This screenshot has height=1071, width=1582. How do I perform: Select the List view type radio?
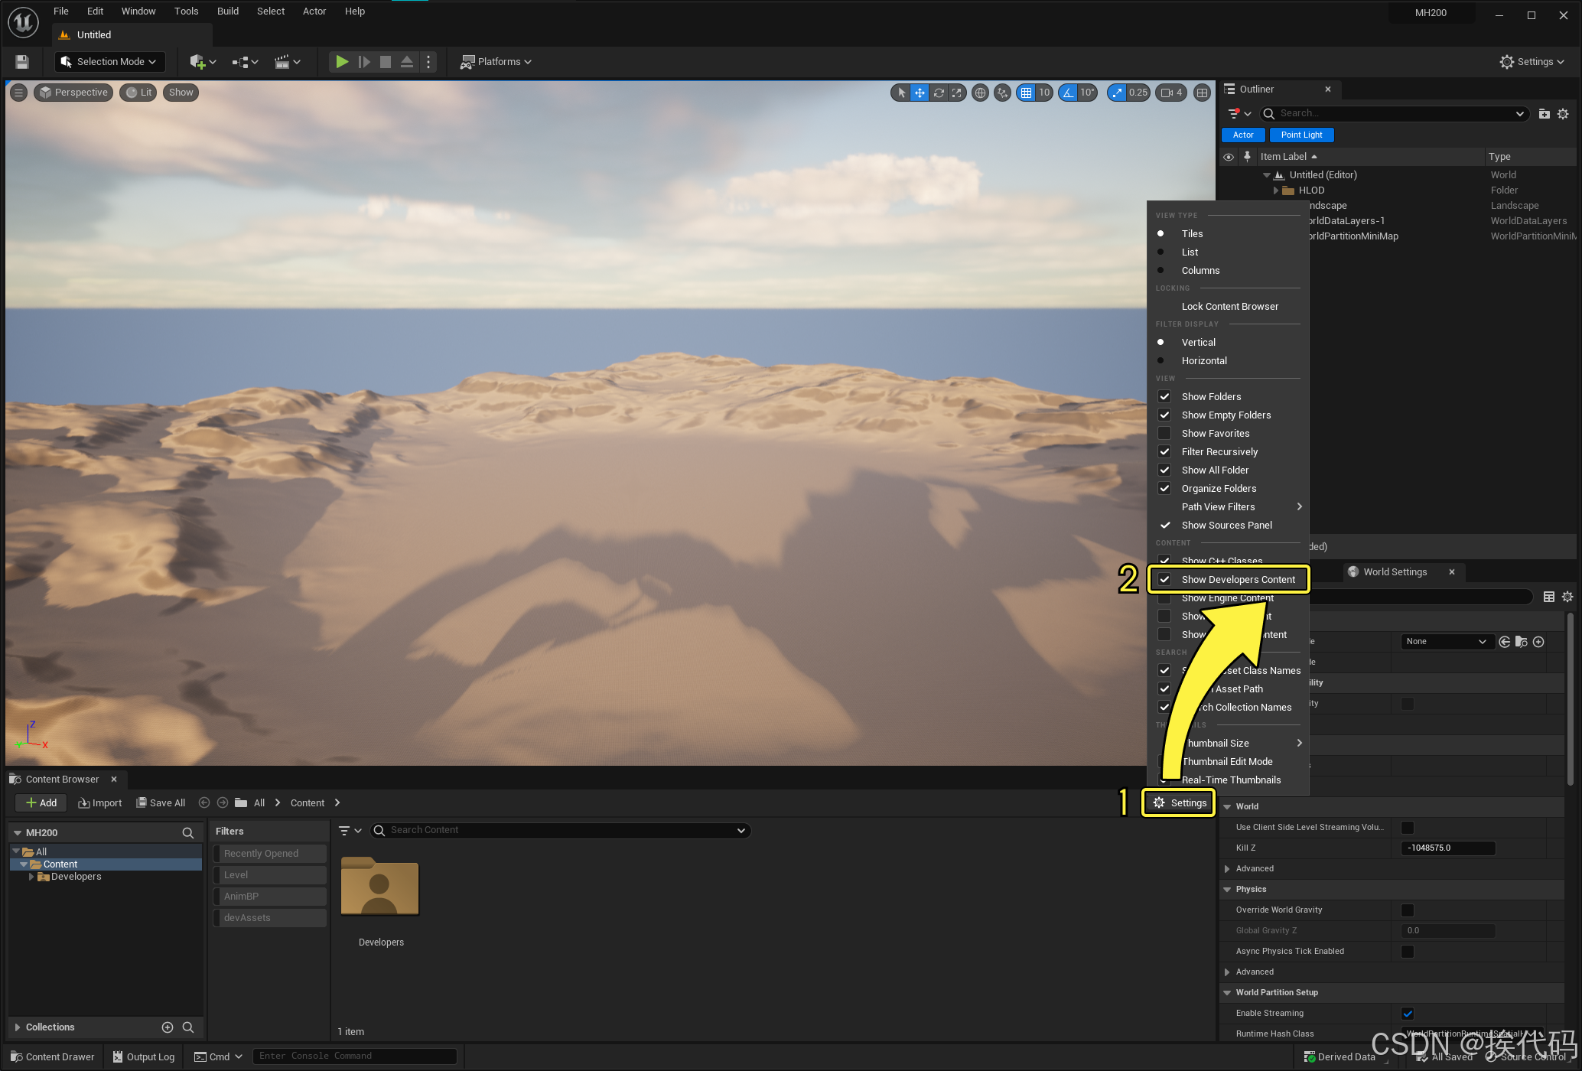point(1160,252)
